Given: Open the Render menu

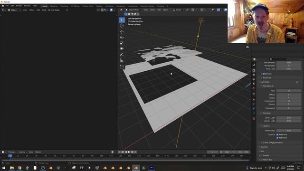Looking at the screenshot, I should click(19, 6).
